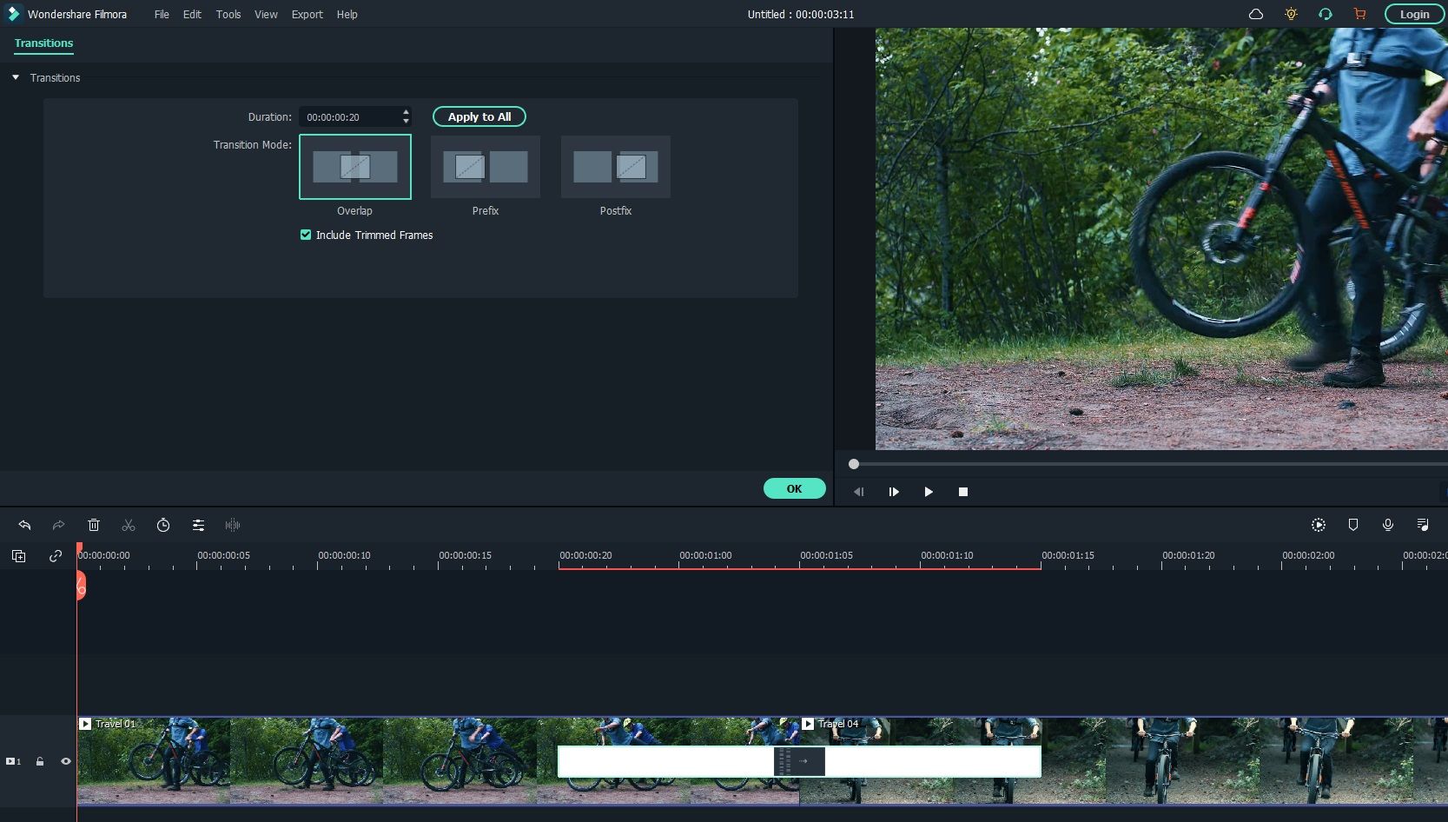Open the Tools menu

[x=228, y=14]
